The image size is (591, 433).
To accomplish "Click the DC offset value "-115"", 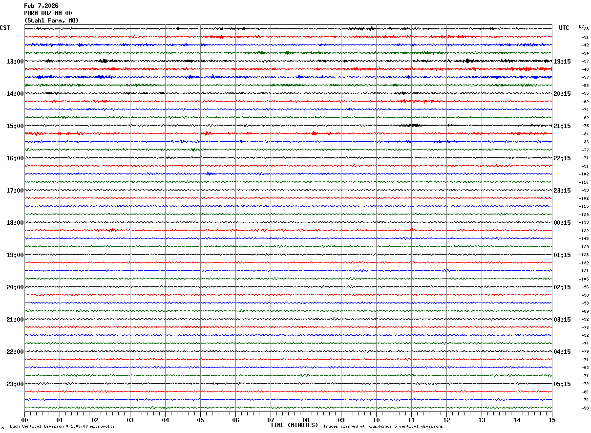I will click(x=584, y=206).
